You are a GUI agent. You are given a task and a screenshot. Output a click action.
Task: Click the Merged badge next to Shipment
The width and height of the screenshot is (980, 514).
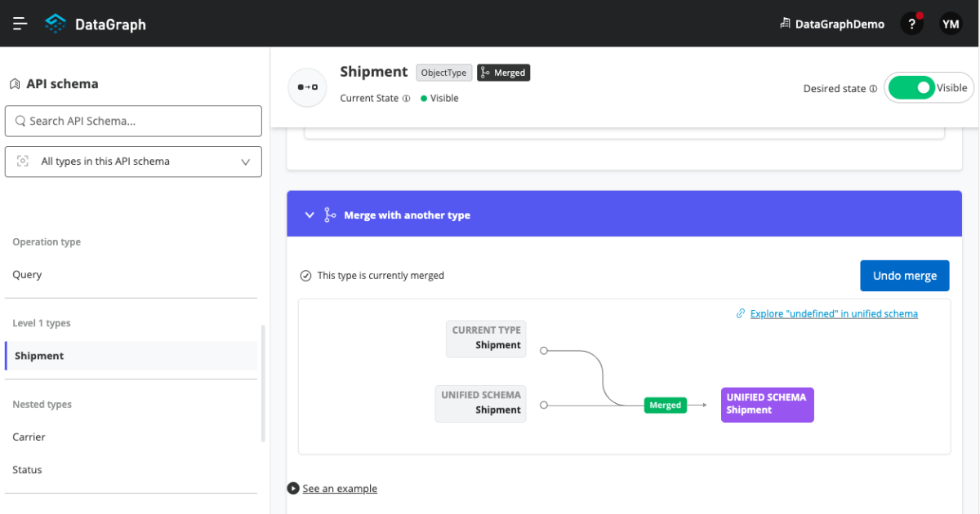pos(503,72)
